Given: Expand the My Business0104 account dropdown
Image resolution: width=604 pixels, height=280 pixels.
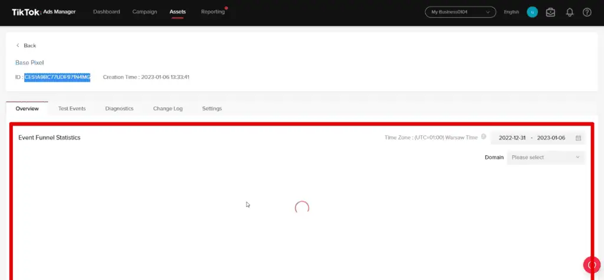Looking at the screenshot, I should click(x=460, y=12).
